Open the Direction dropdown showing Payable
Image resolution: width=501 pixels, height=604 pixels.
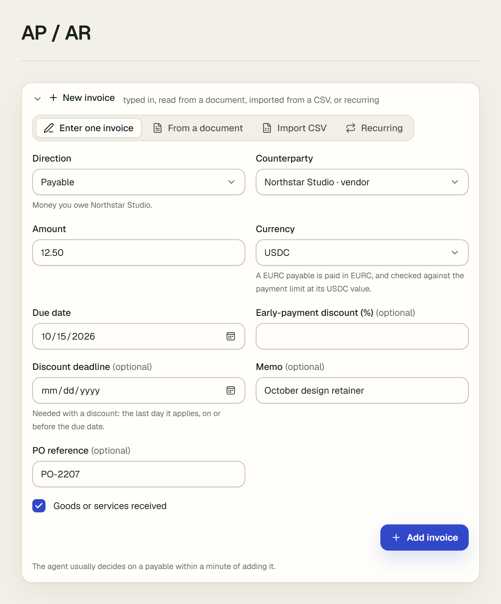point(139,182)
